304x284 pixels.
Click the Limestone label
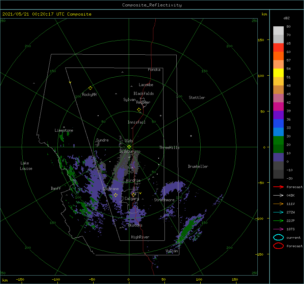64,130
